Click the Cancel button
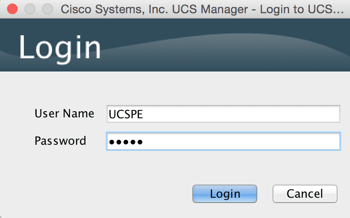 305,194
